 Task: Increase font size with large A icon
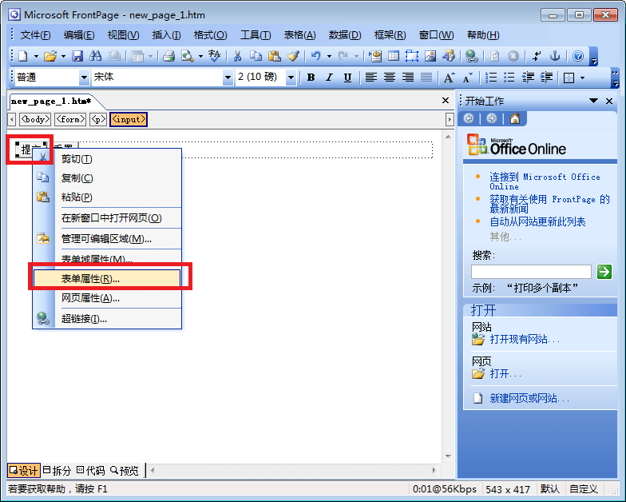tap(449, 78)
